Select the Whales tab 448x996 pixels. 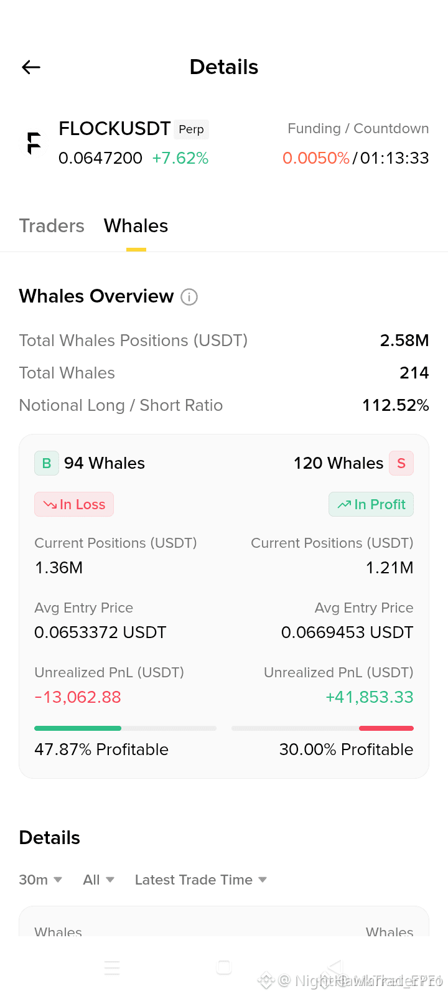(136, 225)
